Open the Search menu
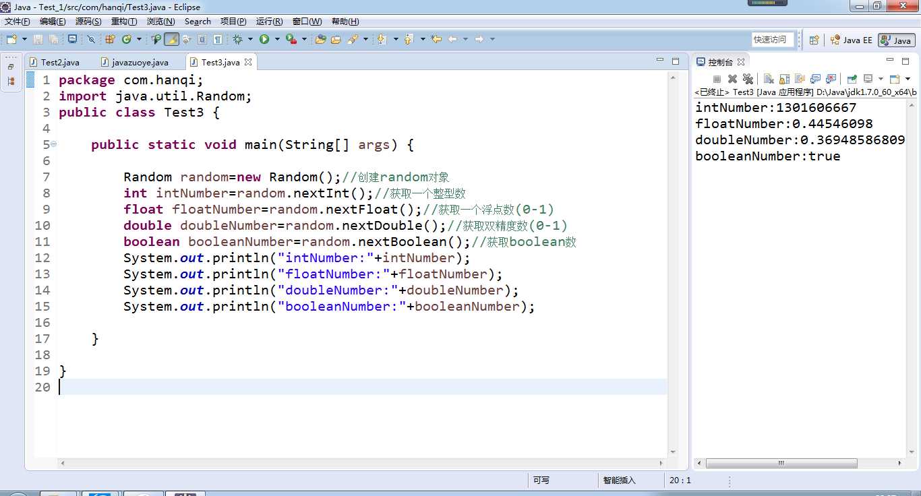The height and width of the screenshot is (496, 921). (x=198, y=22)
